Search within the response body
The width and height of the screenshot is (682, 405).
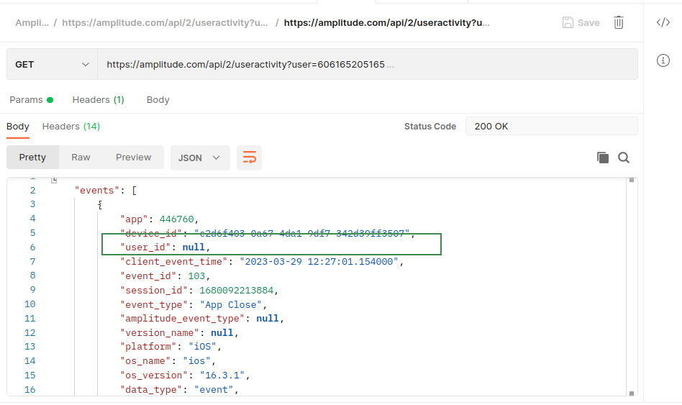624,158
